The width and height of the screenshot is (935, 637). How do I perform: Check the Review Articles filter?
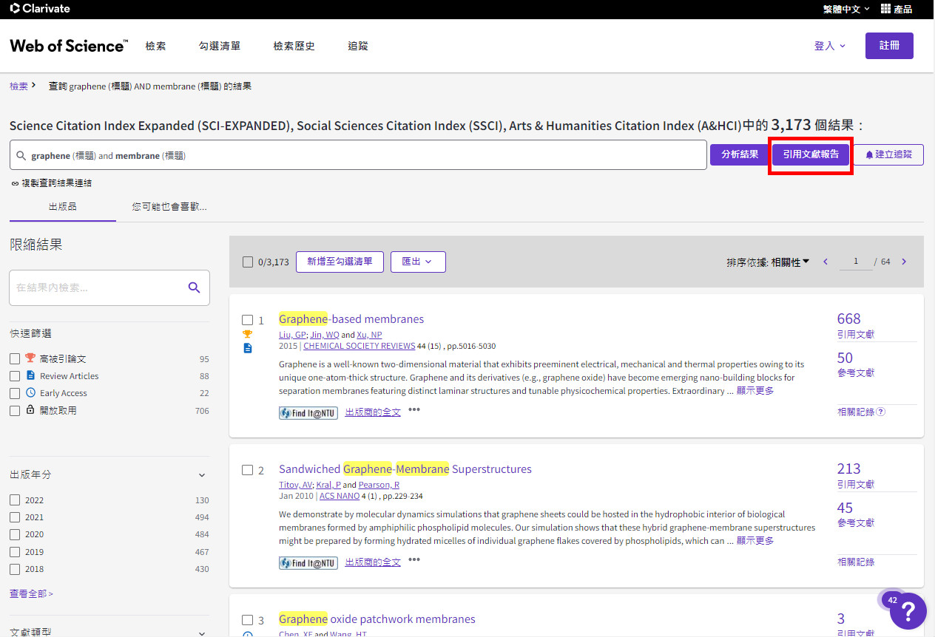15,376
